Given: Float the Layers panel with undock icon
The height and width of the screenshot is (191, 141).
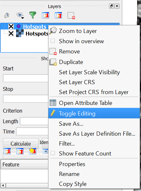Looking at the screenshot, I should [112, 6].
